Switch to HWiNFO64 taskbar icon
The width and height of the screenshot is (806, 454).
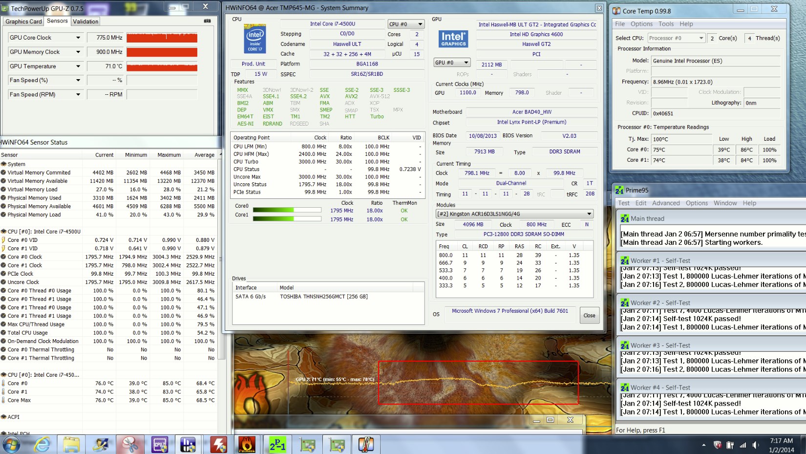click(x=189, y=444)
